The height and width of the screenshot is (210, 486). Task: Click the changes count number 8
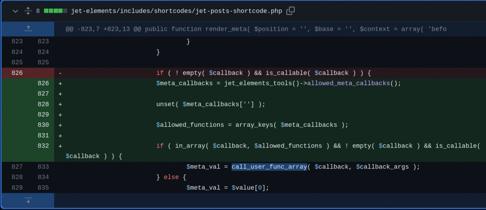pyautogui.click(x=38, y=11)
